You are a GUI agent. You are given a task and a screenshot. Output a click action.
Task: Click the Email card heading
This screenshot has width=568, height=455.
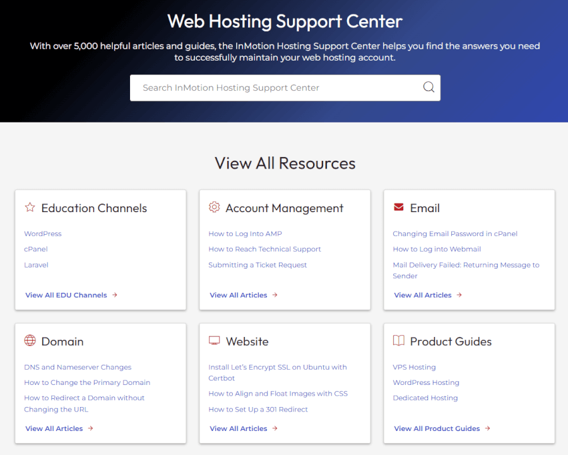(425, 208)
